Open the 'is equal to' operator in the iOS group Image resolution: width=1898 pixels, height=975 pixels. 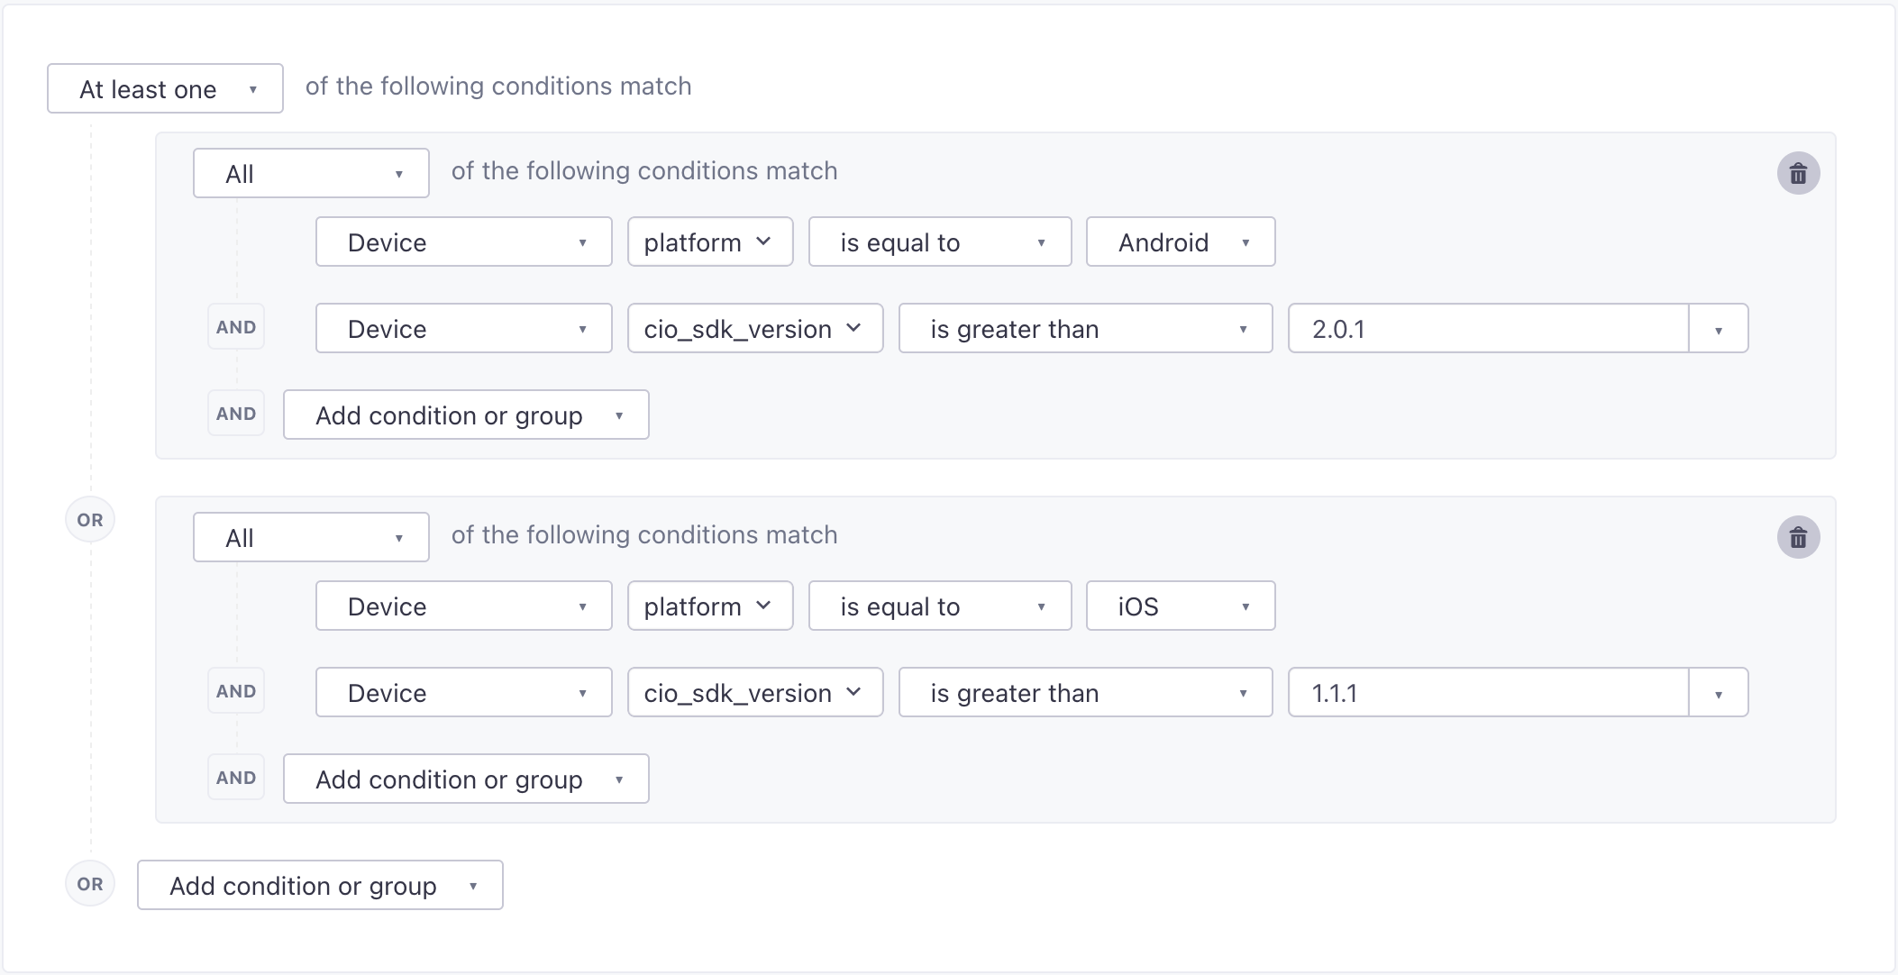coord(939,606)
